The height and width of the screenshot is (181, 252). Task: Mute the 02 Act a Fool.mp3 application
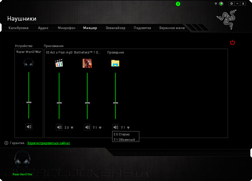click(x=59, y=127)
